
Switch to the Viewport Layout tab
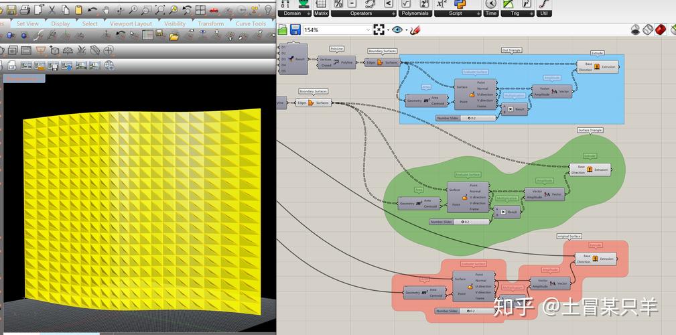131,23
